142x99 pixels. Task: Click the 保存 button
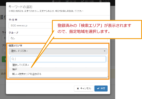[101, 88]
